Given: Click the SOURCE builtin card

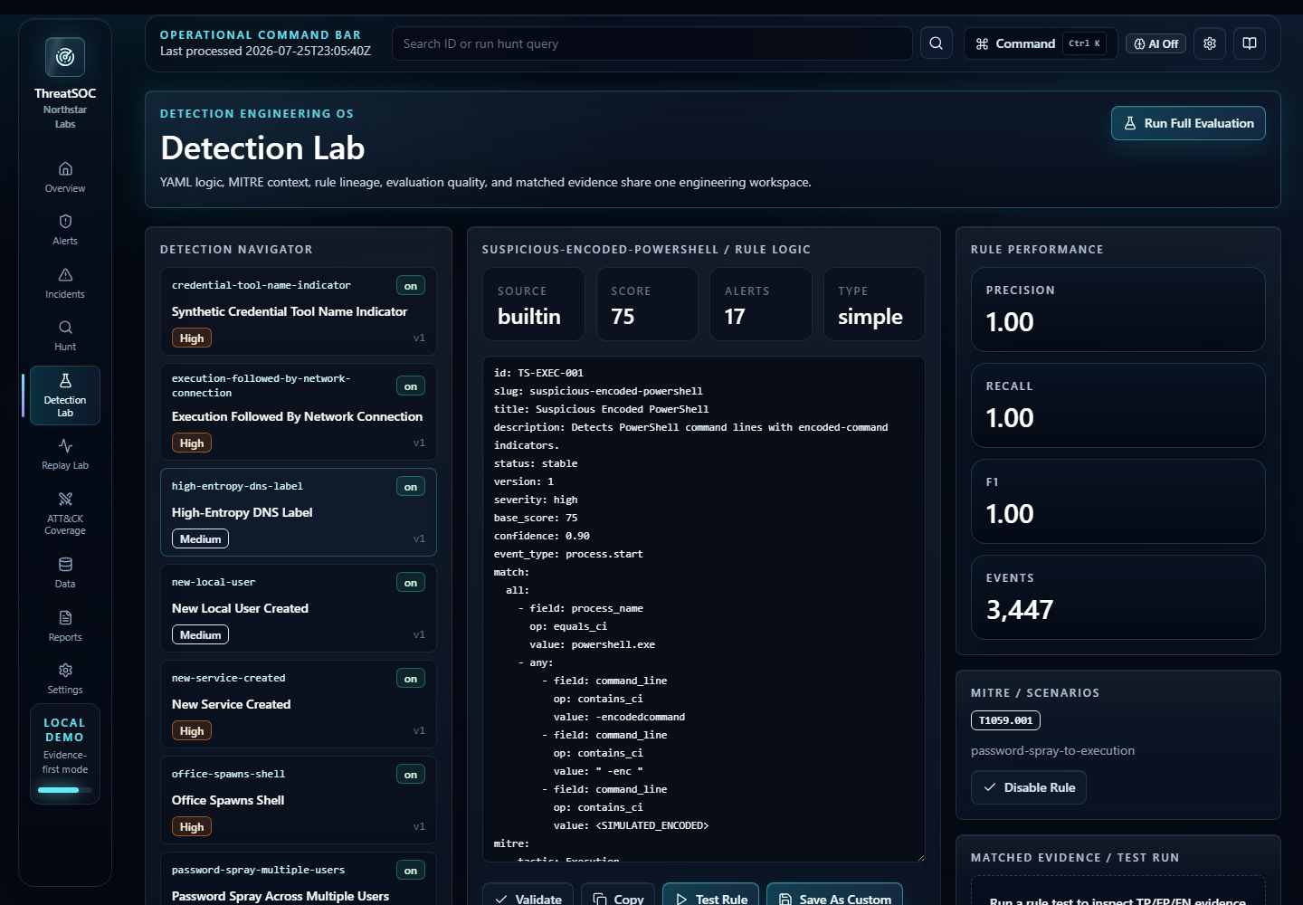Looking at the screenshot, I should pos(534,304).
